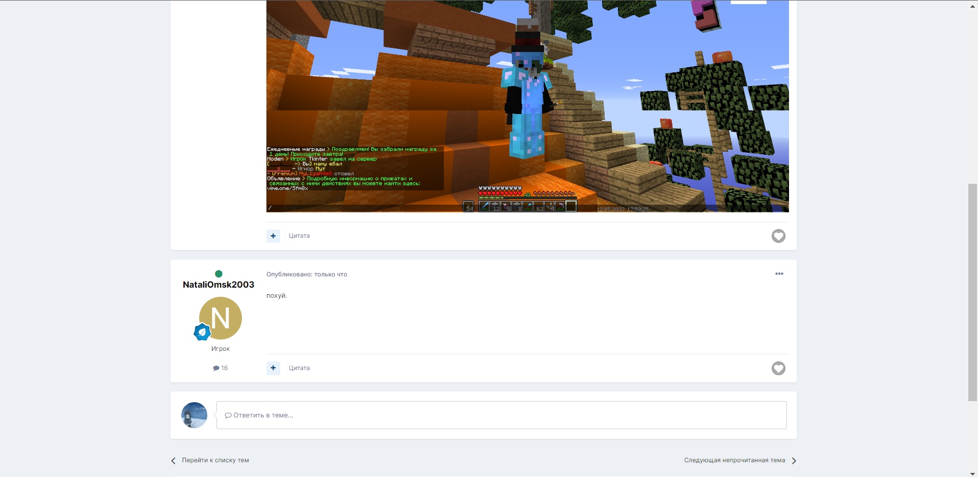978x477 pixels.
Task: Click the blue rank badge on the avatar
Action: tap(202, 332)
